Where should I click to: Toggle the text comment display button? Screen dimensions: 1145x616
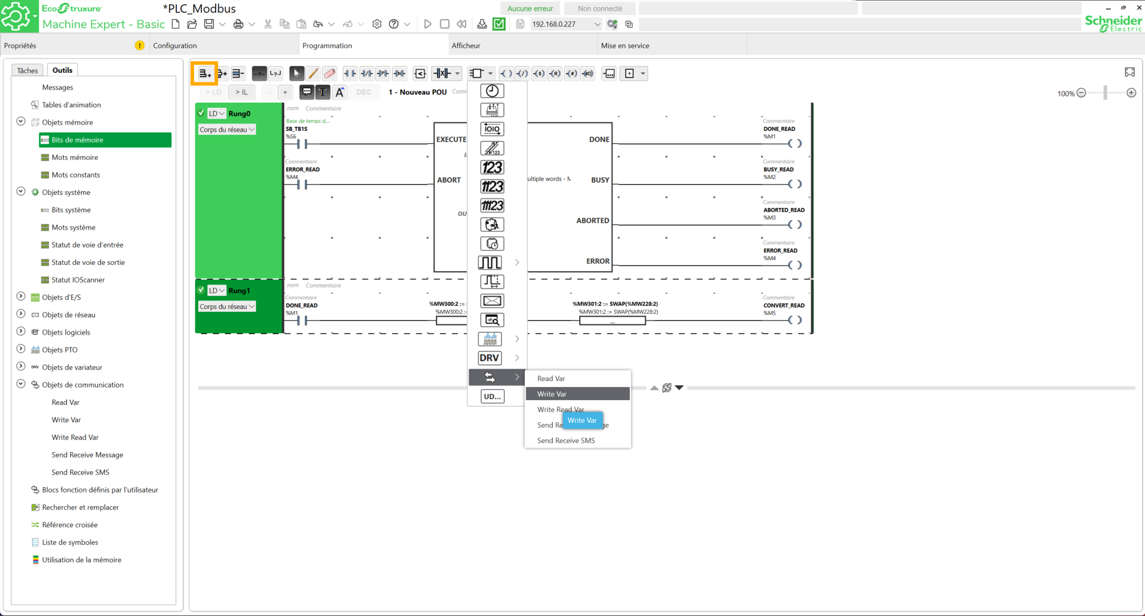(x=322, y=92)
